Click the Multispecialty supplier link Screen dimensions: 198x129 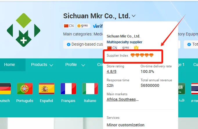pos(124,42)
